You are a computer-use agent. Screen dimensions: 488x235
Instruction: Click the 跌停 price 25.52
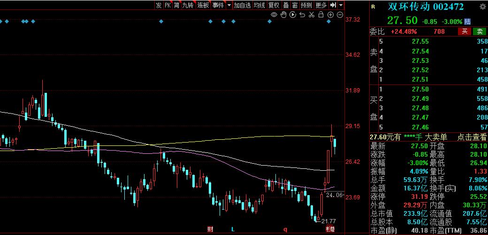click(x=478, y=197)
